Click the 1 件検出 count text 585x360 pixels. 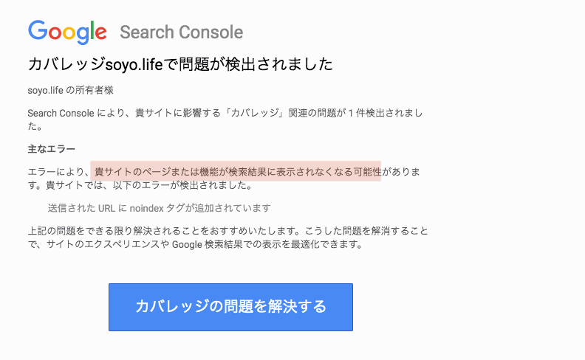(x=366, y=113)
